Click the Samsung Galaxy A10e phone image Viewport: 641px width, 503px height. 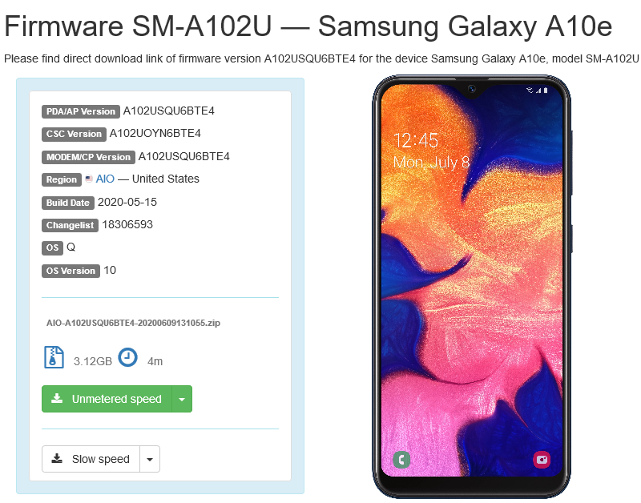click(x=472, y=286)
